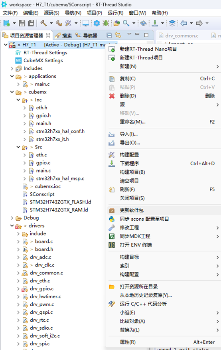The width and height of the screenshot is (221, 350).
Task: Open the project explorer view menu triangle
Action: pos(129,34)
